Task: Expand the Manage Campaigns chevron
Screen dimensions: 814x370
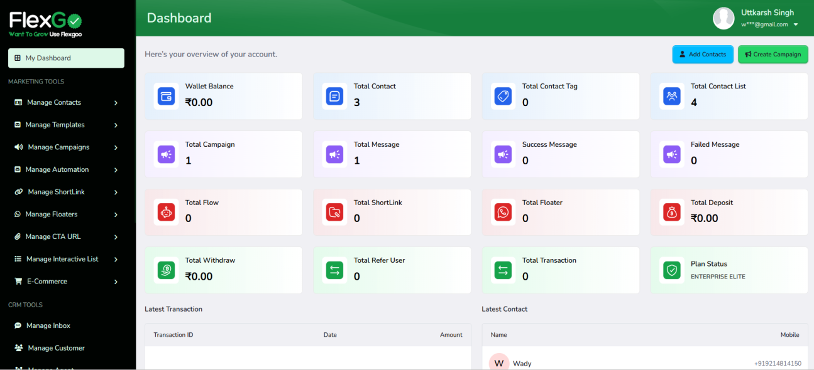Action: point(116,147)
